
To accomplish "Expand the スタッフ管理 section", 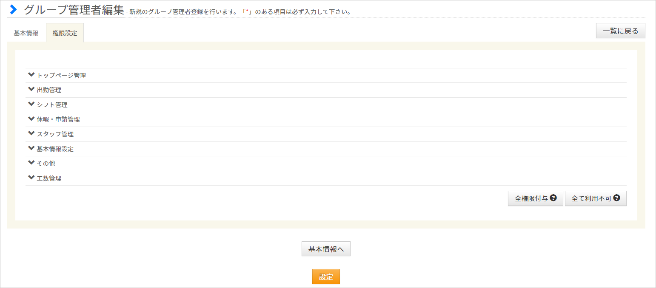I will [x=326, y=134].
